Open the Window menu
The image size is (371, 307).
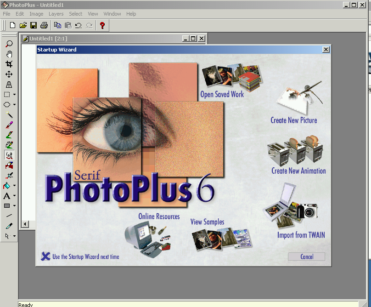pos(112,14)
